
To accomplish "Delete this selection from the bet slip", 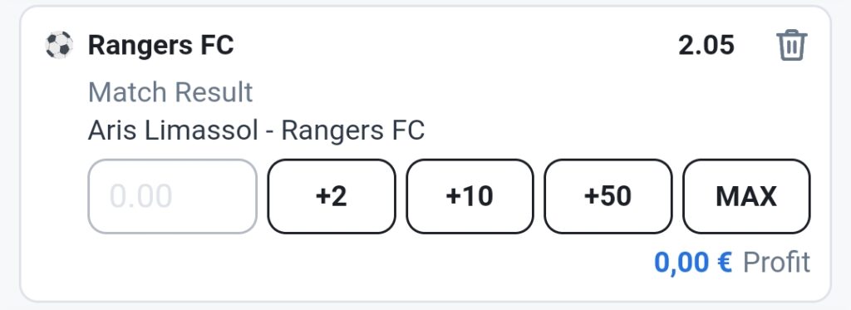I will (x=792, y=46).
